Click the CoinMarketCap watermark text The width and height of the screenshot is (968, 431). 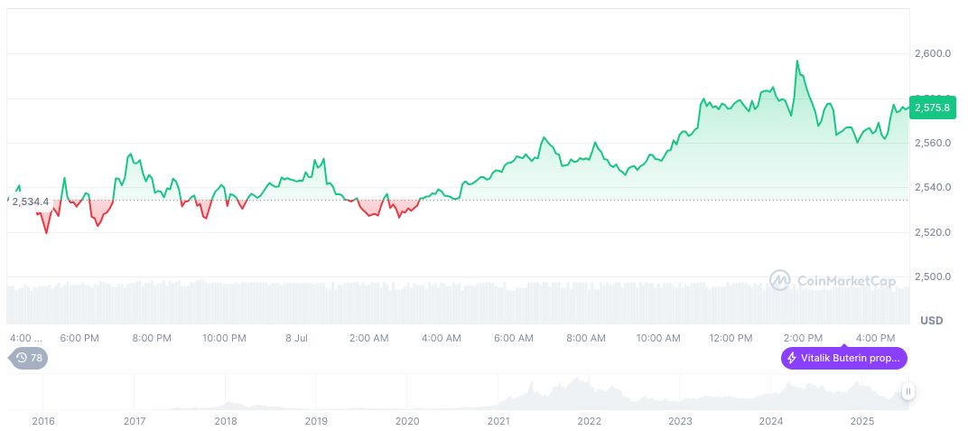click(x=846, y=281)
